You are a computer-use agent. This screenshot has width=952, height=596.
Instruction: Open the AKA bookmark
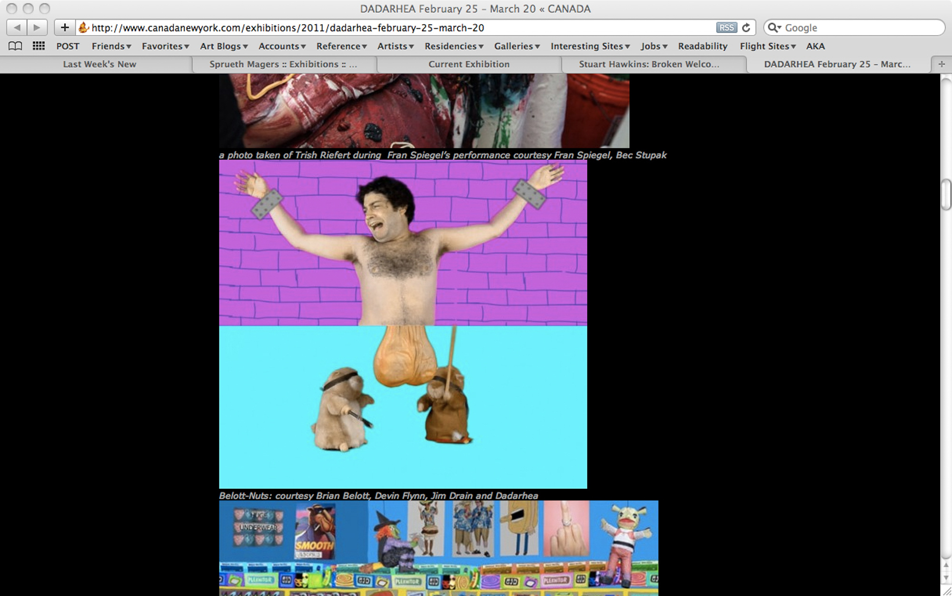(815, 46)
